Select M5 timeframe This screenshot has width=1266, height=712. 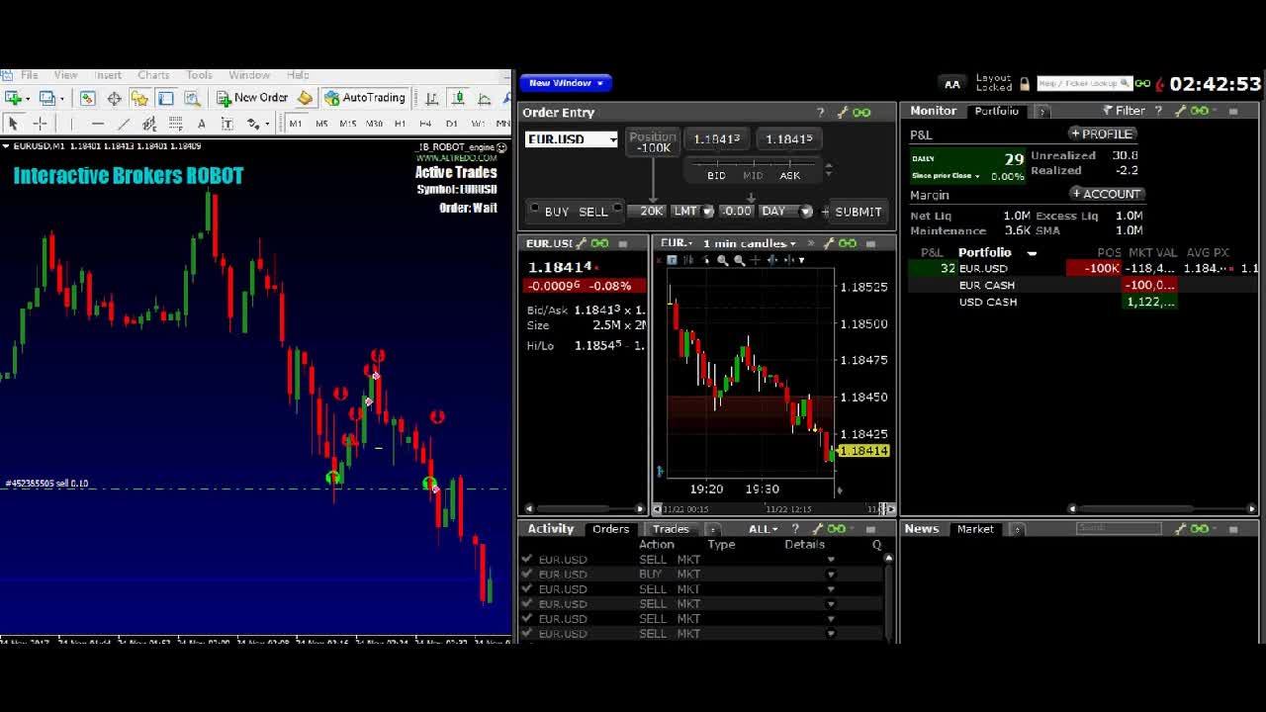coord(321,124)
